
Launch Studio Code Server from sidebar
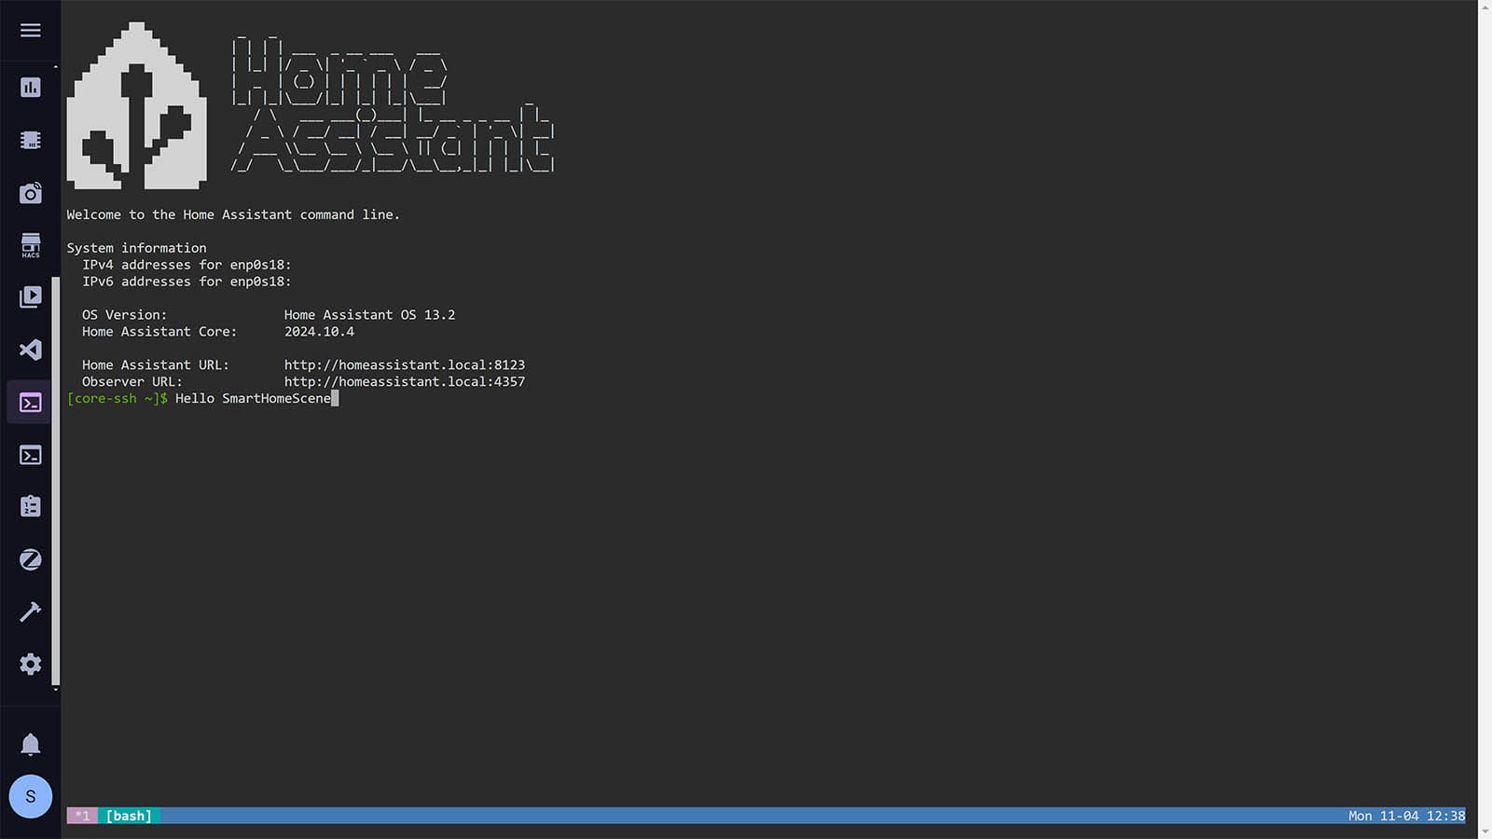[x=31, y=350]
